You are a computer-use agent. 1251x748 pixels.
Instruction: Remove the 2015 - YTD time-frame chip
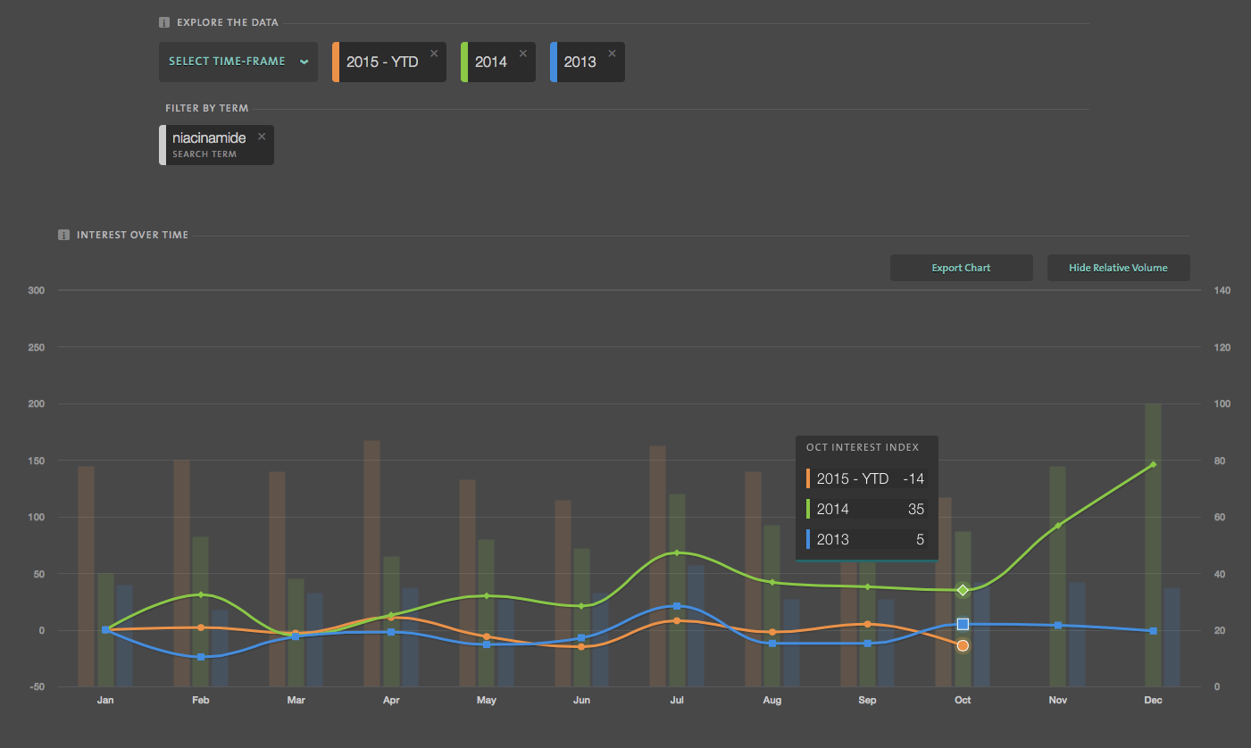(434, 54)
